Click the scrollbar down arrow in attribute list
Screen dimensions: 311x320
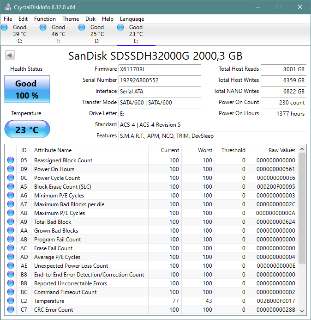point(302,311)
